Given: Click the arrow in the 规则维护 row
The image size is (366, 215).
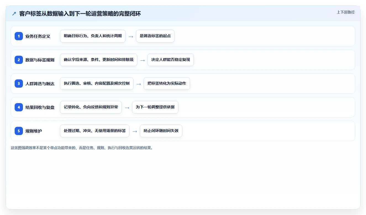Looking at the screenshot, I should [135, 131].
